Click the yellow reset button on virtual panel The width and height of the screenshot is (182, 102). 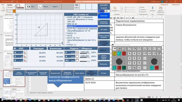[x=114, y=54]
